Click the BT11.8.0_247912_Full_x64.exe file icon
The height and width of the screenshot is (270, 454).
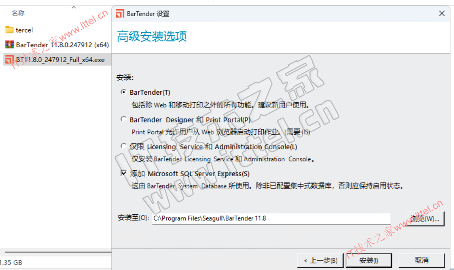tap(9, 60)
